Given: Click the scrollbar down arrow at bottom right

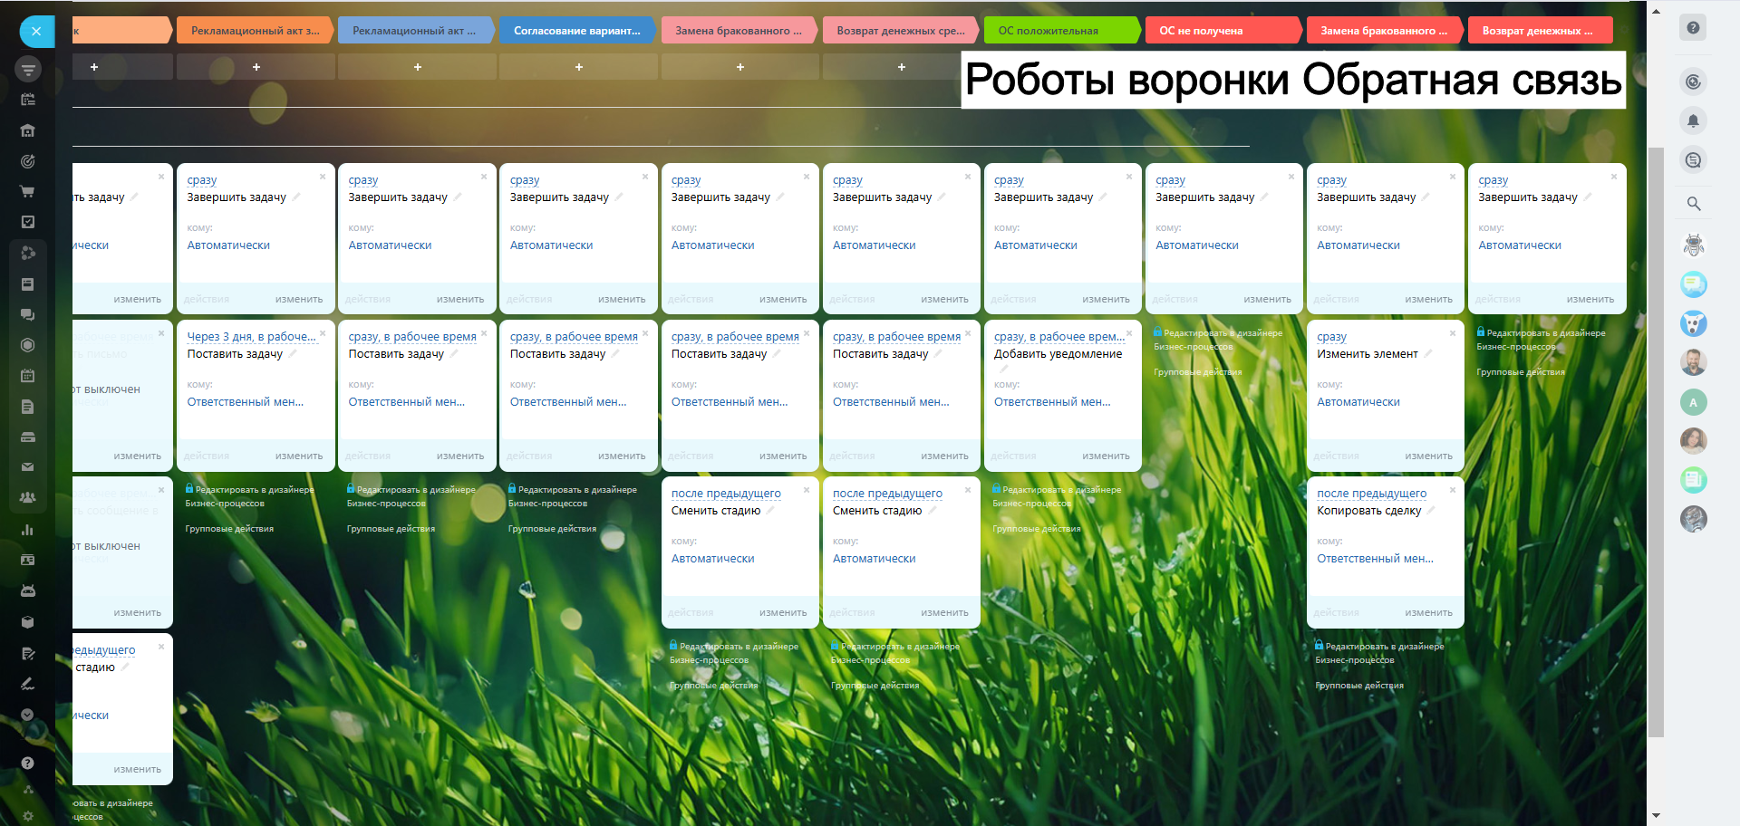Looking at the screenshot, I should click(x=1656, y=816).
